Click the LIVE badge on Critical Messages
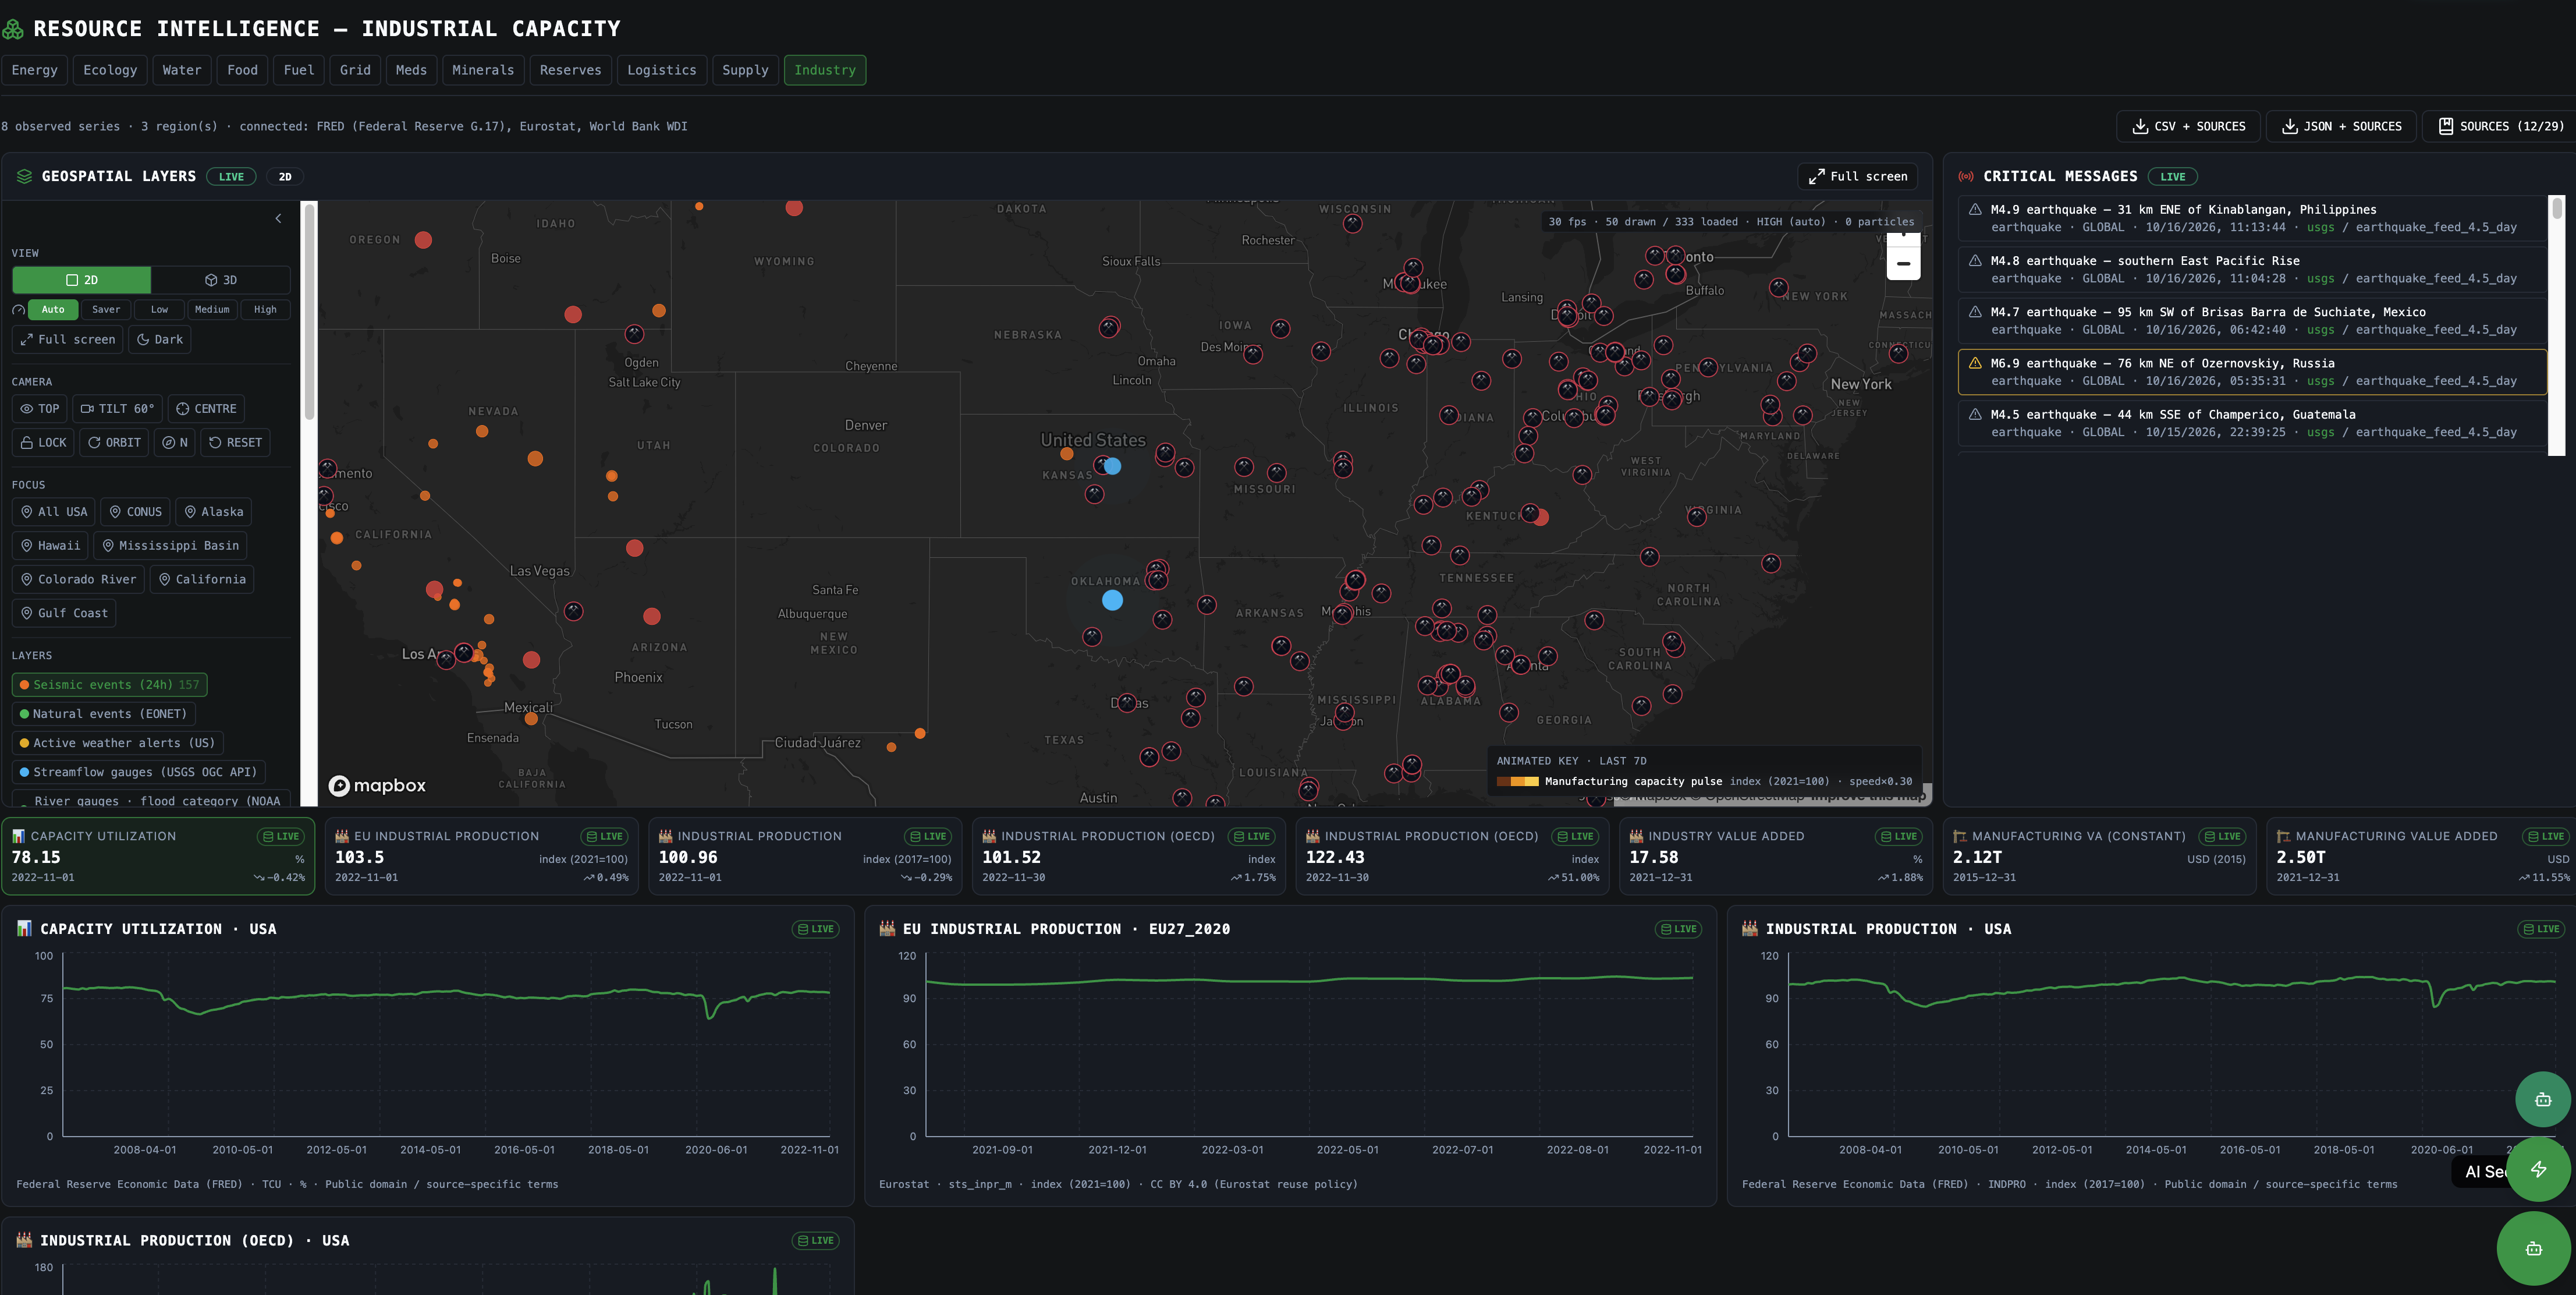Screen dimensions: 2576x1295 [2172, 176]
